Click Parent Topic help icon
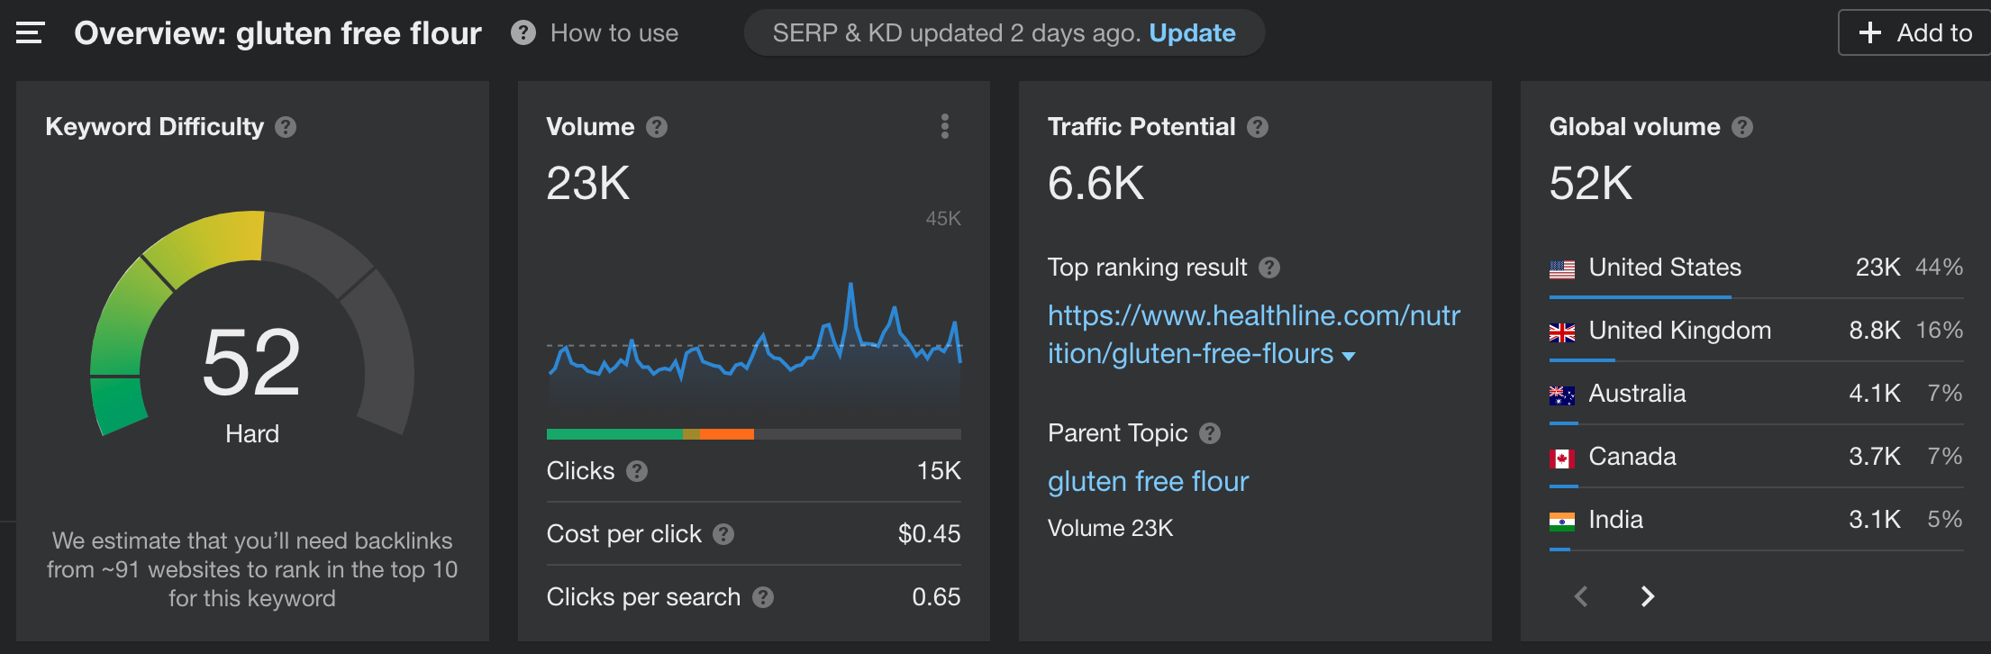1991x654 pixels. pos(1210,433)
